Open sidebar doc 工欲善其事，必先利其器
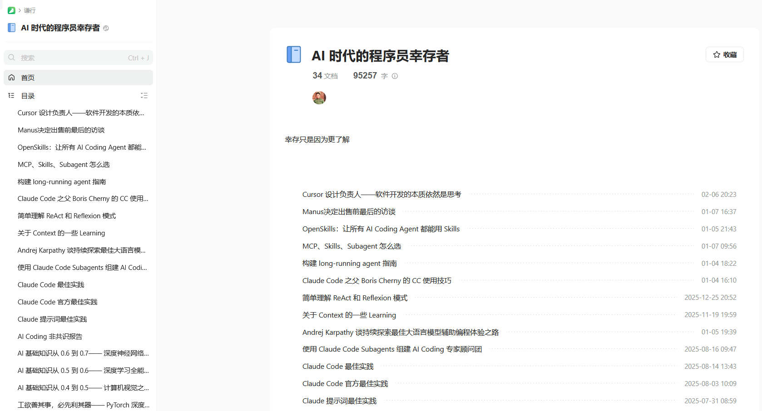The width and height of the screenshot is (762, 411). tap(84, 405)
